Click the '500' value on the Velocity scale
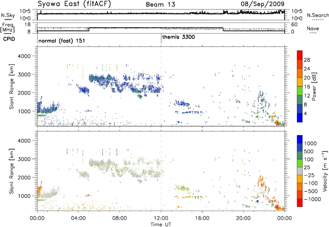This screenshot has height=227, width=329. 309,152
